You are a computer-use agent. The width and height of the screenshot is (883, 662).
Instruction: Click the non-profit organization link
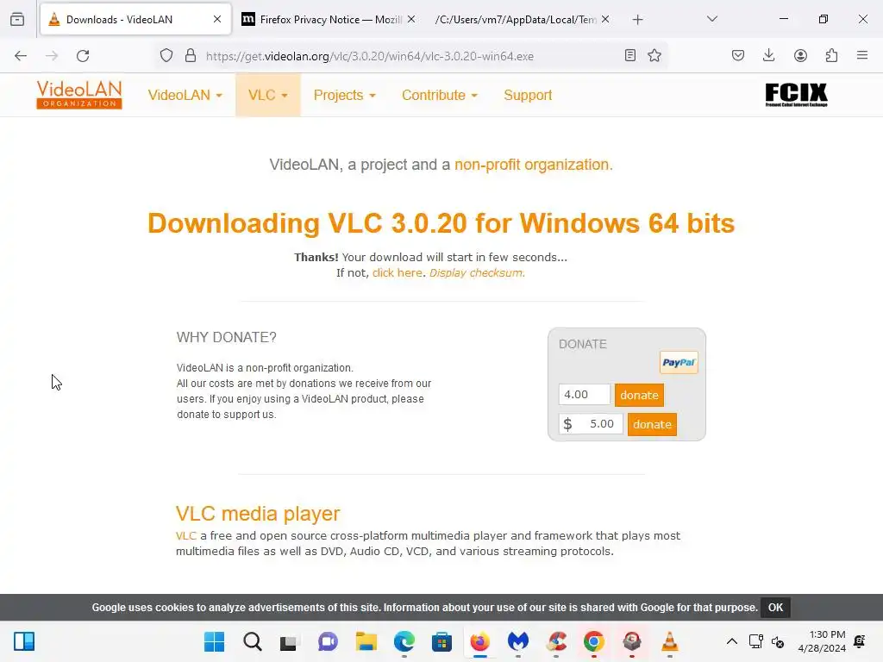coord(533,165)
